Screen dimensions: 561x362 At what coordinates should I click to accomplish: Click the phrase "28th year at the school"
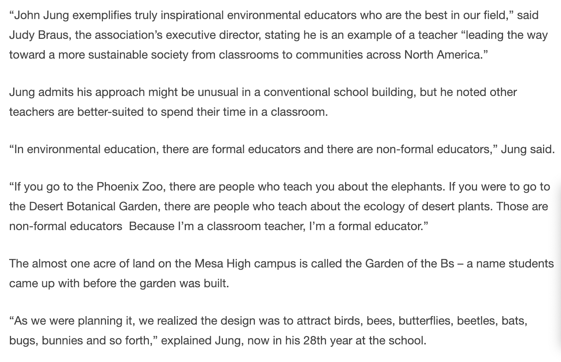tap(363, 341)
